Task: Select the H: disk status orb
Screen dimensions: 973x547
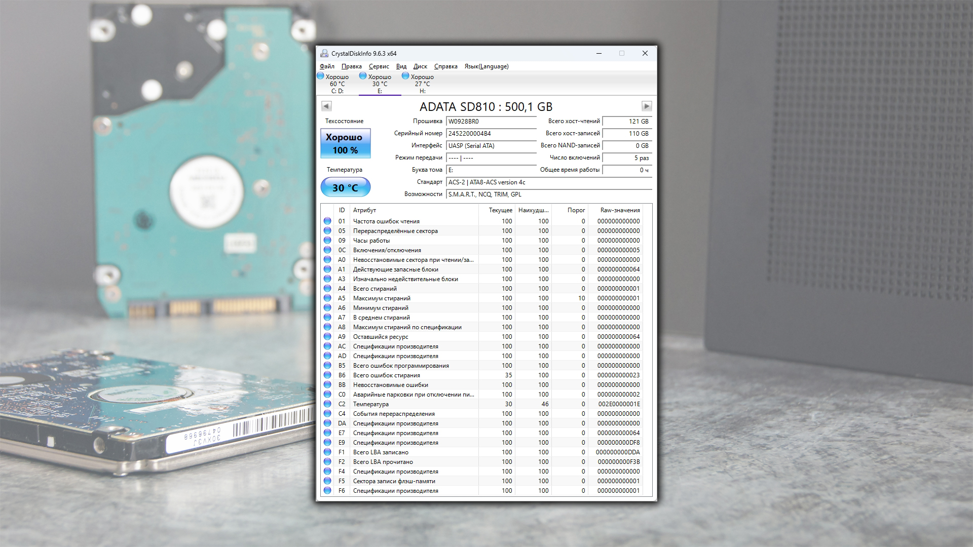Action: click(x=405, y=76)
